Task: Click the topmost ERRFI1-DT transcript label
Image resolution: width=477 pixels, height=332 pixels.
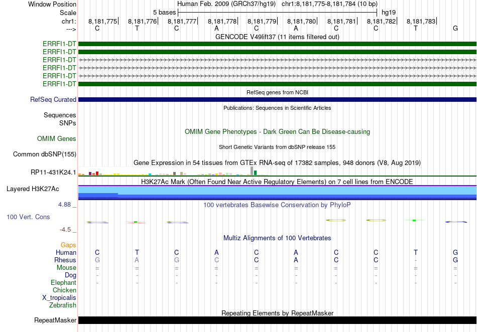Action: [59, 44]
